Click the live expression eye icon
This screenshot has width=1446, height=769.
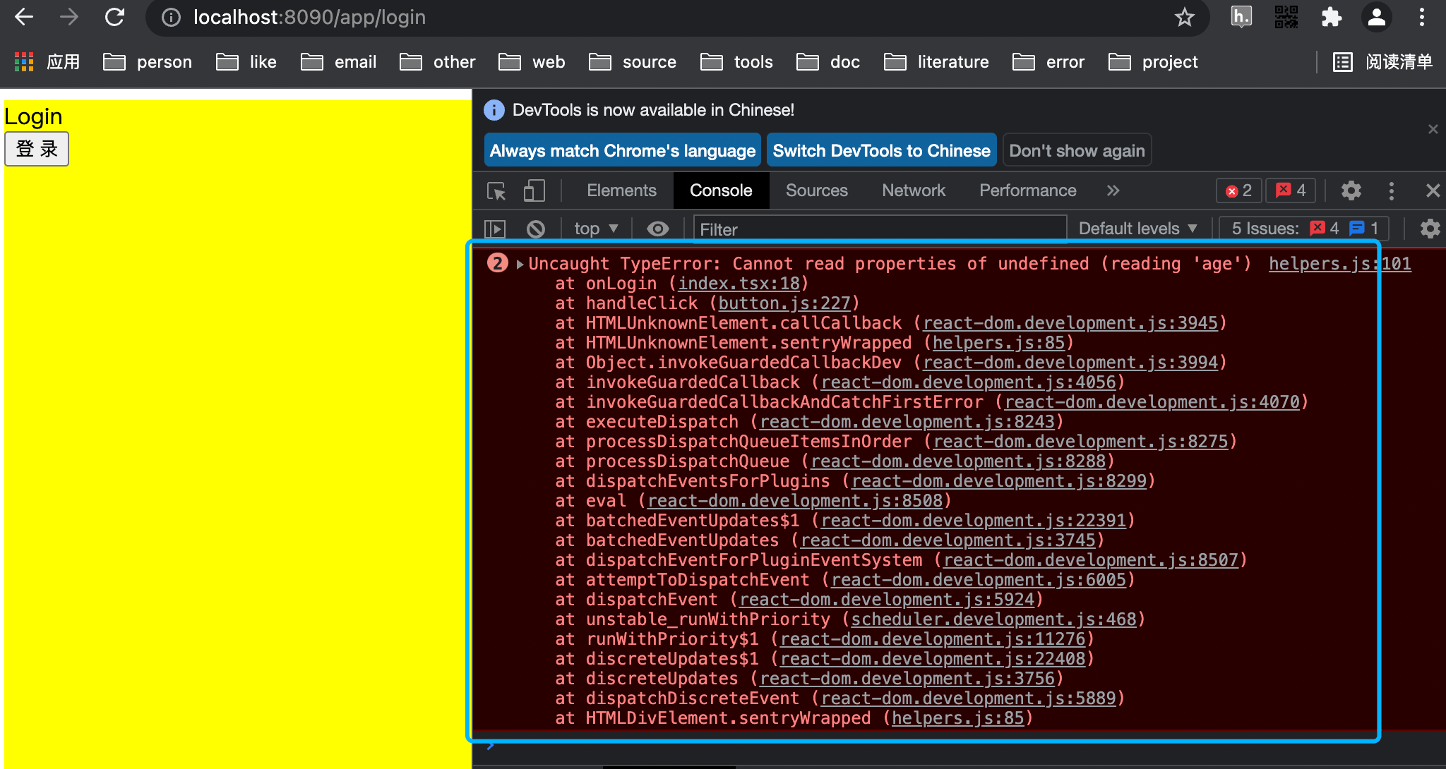tap(658, 229)
